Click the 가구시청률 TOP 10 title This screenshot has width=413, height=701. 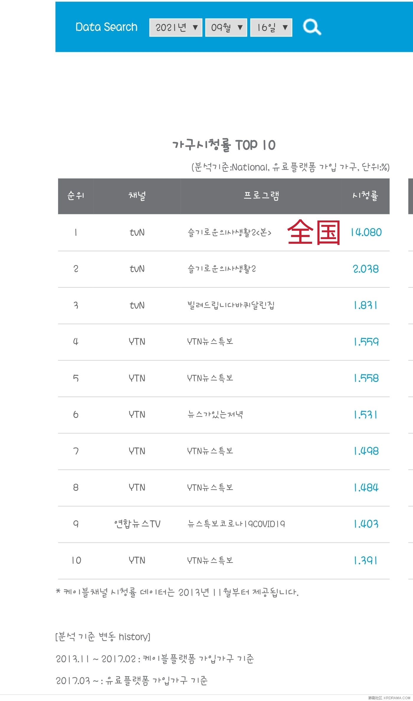224,145
